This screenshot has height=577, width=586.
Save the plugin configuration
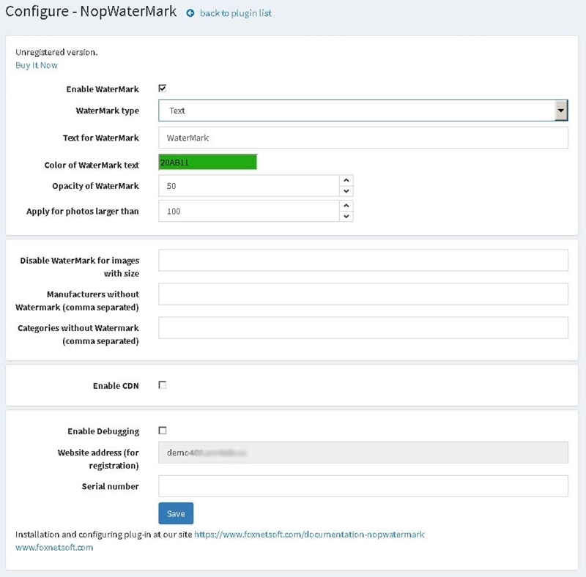[x=176, y=513]
